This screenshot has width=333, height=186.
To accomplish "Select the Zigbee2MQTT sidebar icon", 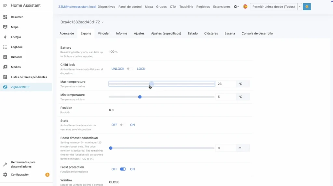I will 5,87.
